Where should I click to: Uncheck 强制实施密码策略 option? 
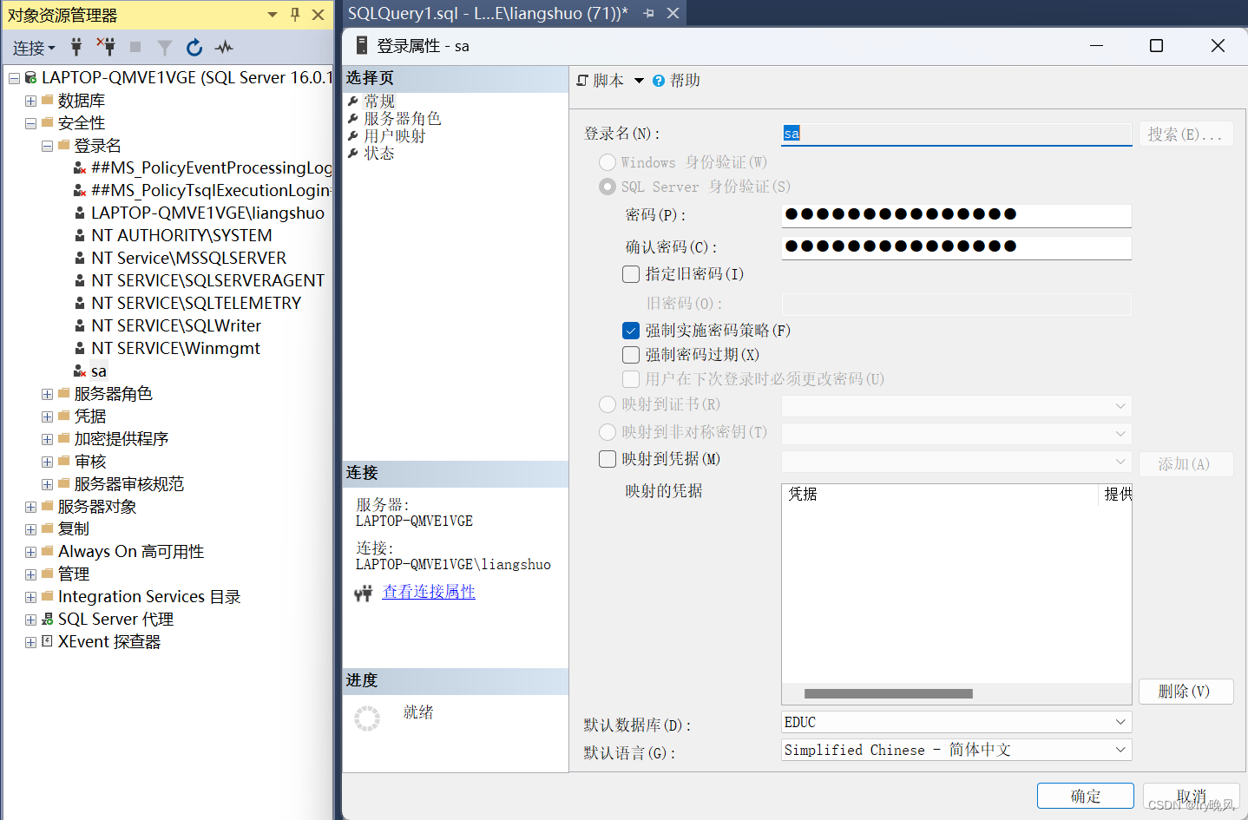click(x=630, y=330)
